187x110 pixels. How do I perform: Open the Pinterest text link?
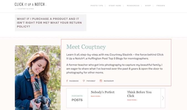pos(91,81)
